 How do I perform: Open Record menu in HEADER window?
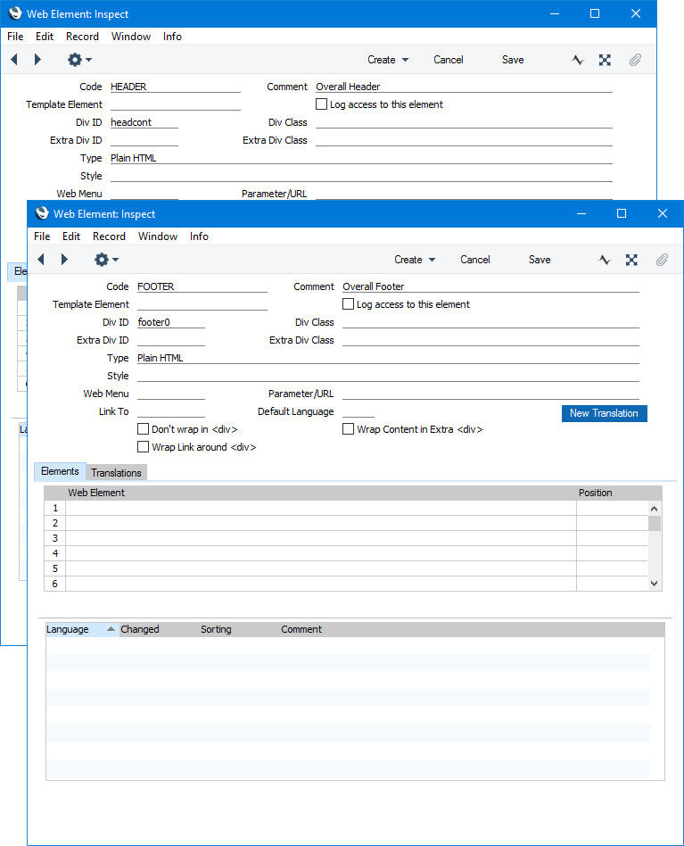82,37
